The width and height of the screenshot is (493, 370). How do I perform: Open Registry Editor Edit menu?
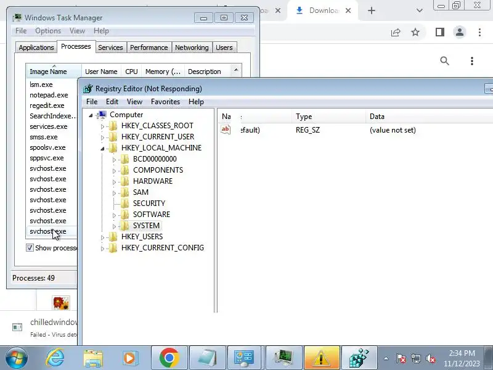tap(112, 102)
